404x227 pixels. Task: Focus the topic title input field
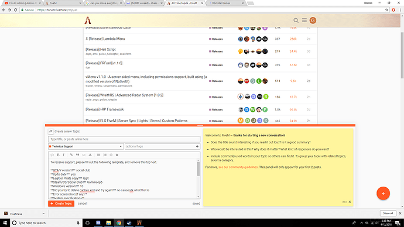(x=124, y=139)
